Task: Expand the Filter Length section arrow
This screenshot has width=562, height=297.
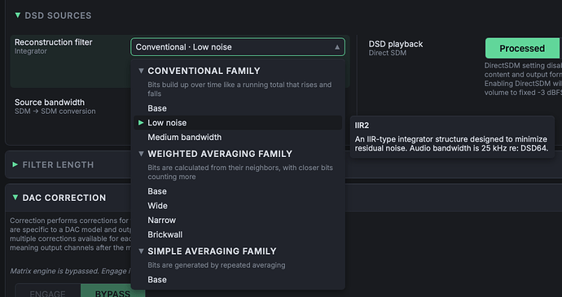Action: click(x=15, y=165)
